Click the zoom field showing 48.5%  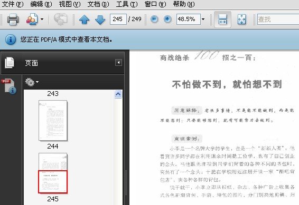click(189, 19)
